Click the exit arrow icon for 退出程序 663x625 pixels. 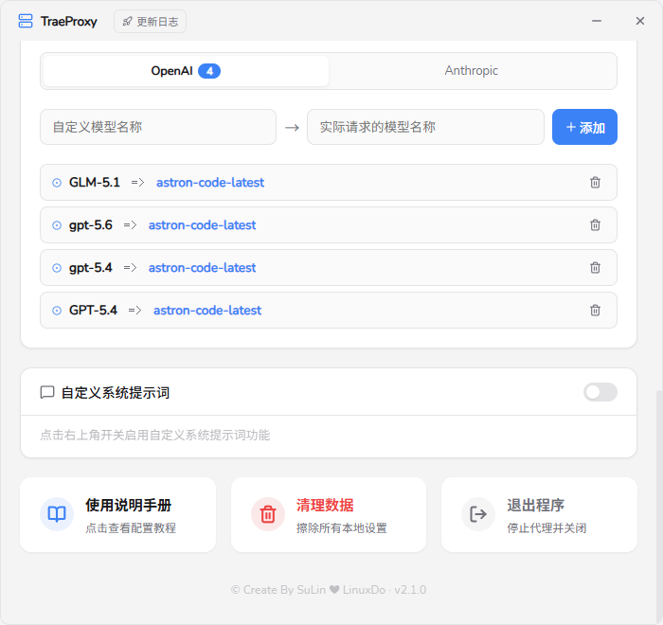click(x=478, y=514)
